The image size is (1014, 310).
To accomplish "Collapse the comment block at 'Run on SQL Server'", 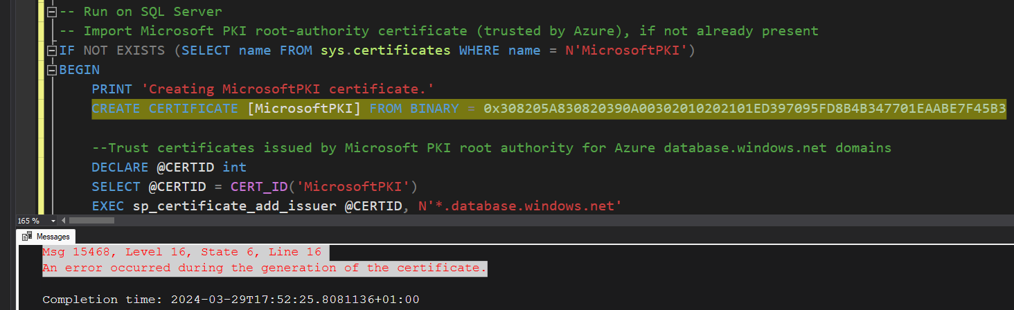I will pos(51,12).
